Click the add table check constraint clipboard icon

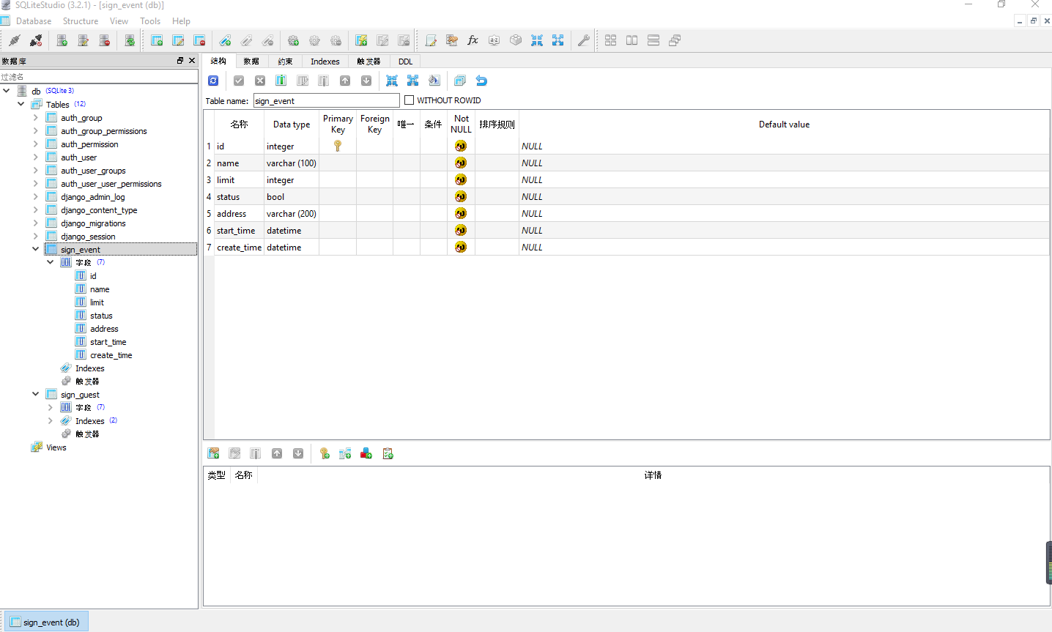[388, 454]
